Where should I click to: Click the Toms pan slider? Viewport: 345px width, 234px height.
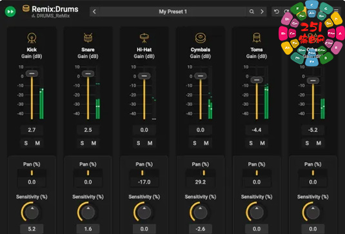(x=257, y=173)
